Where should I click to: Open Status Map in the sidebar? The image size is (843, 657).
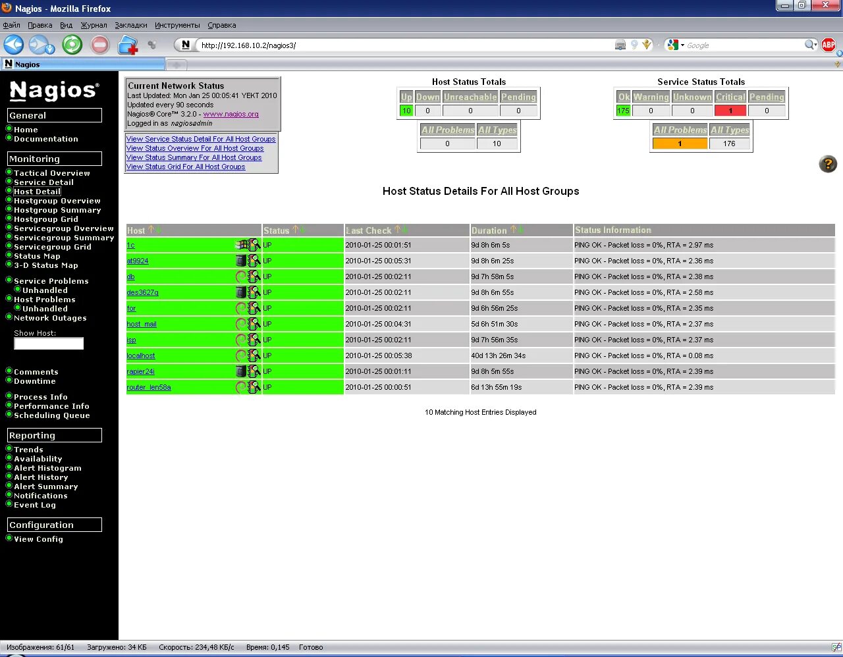[37, 256]
